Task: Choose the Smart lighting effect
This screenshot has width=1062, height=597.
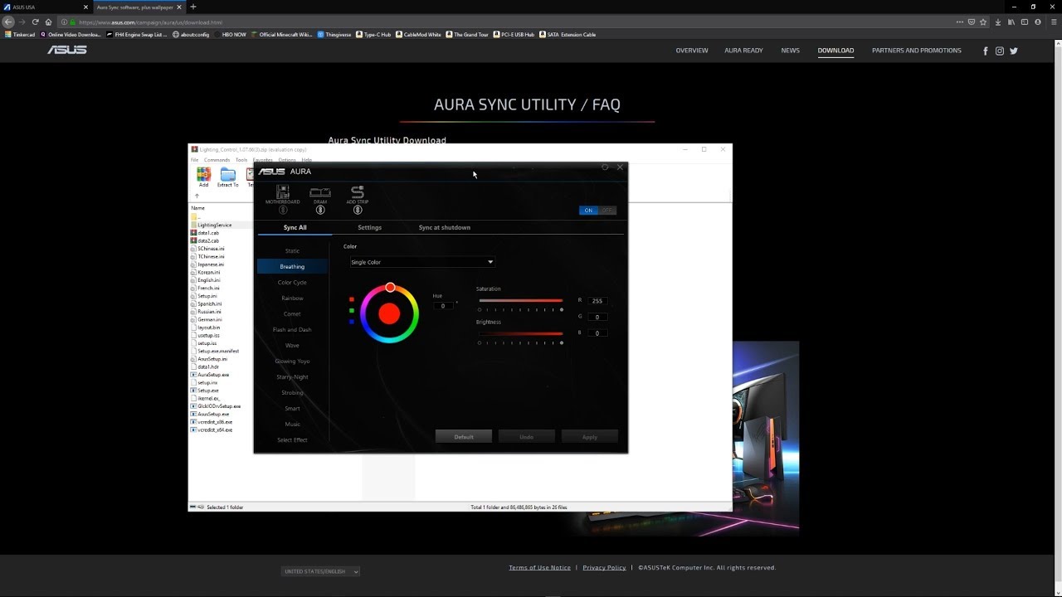Action: click(x=292, y=408)
